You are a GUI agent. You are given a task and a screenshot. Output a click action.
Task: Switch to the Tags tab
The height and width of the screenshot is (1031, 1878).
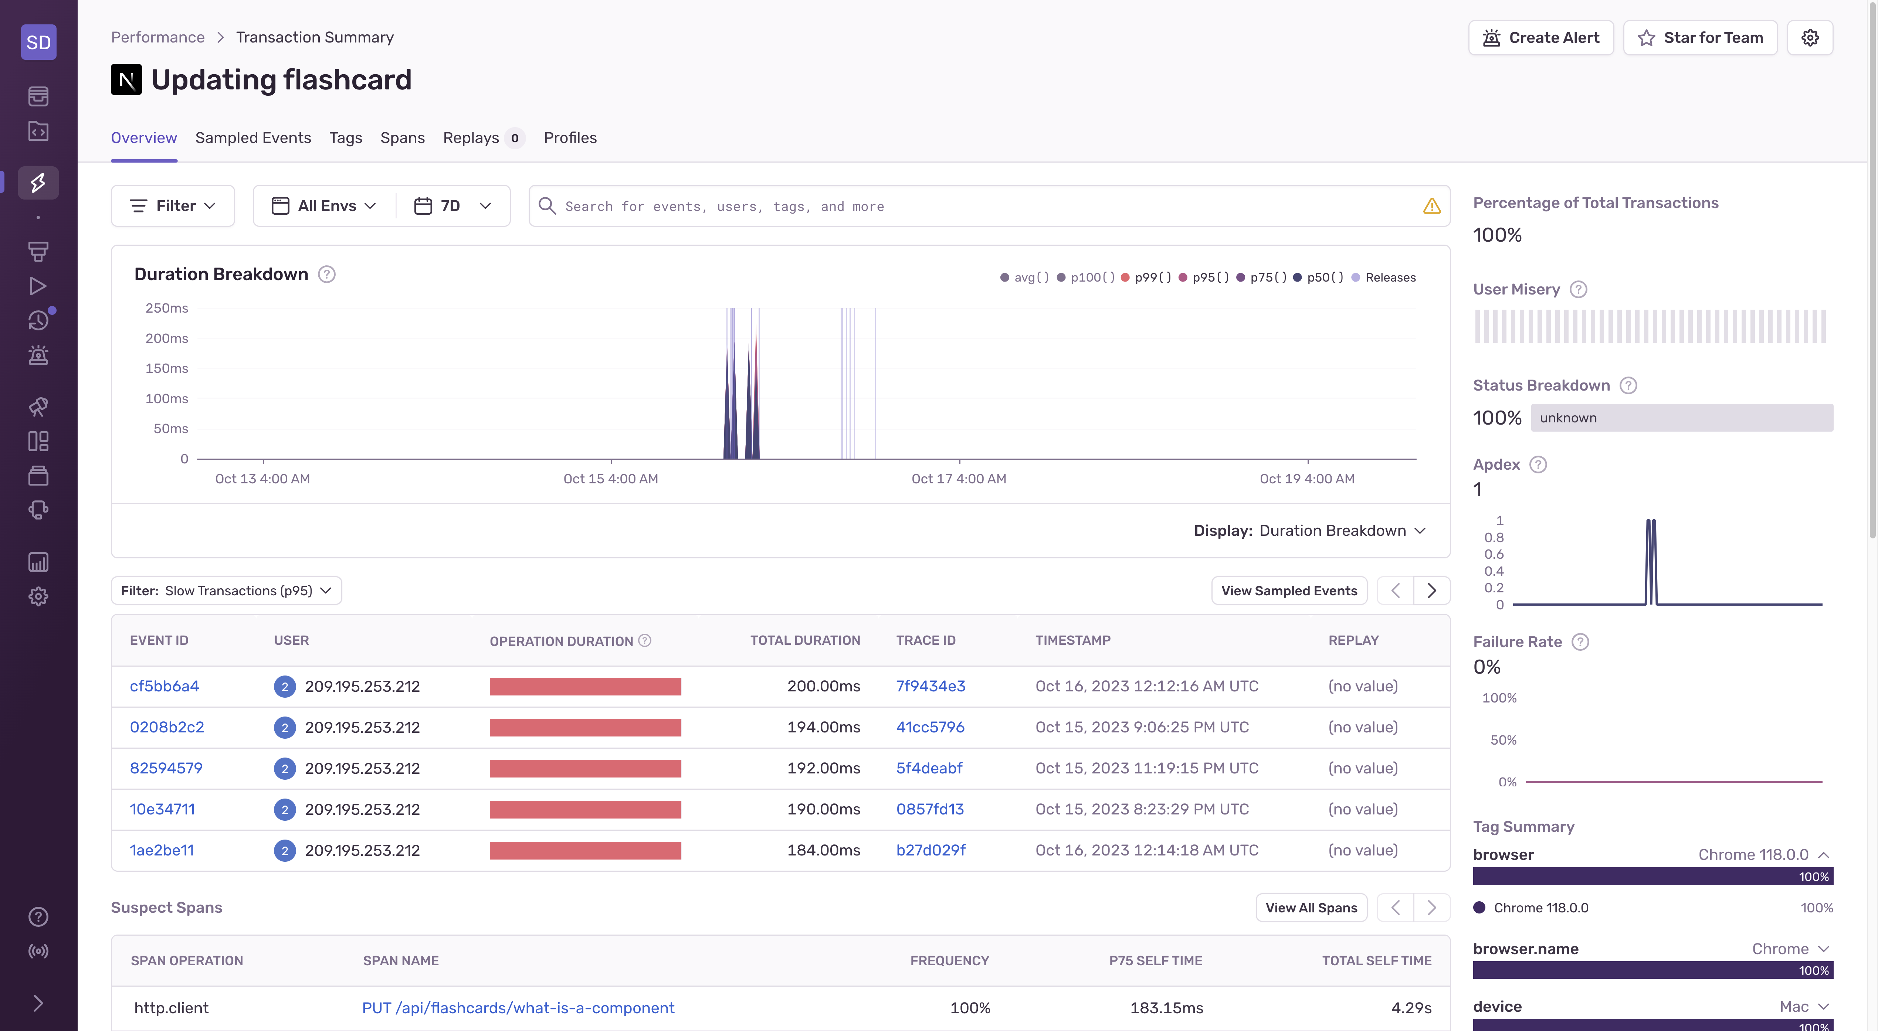(x=346, y=138)
